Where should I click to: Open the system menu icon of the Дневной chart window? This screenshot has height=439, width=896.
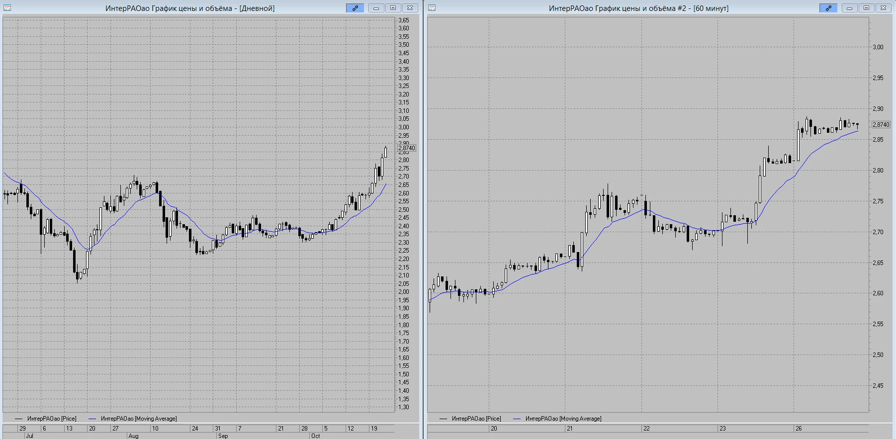(7, 8)
